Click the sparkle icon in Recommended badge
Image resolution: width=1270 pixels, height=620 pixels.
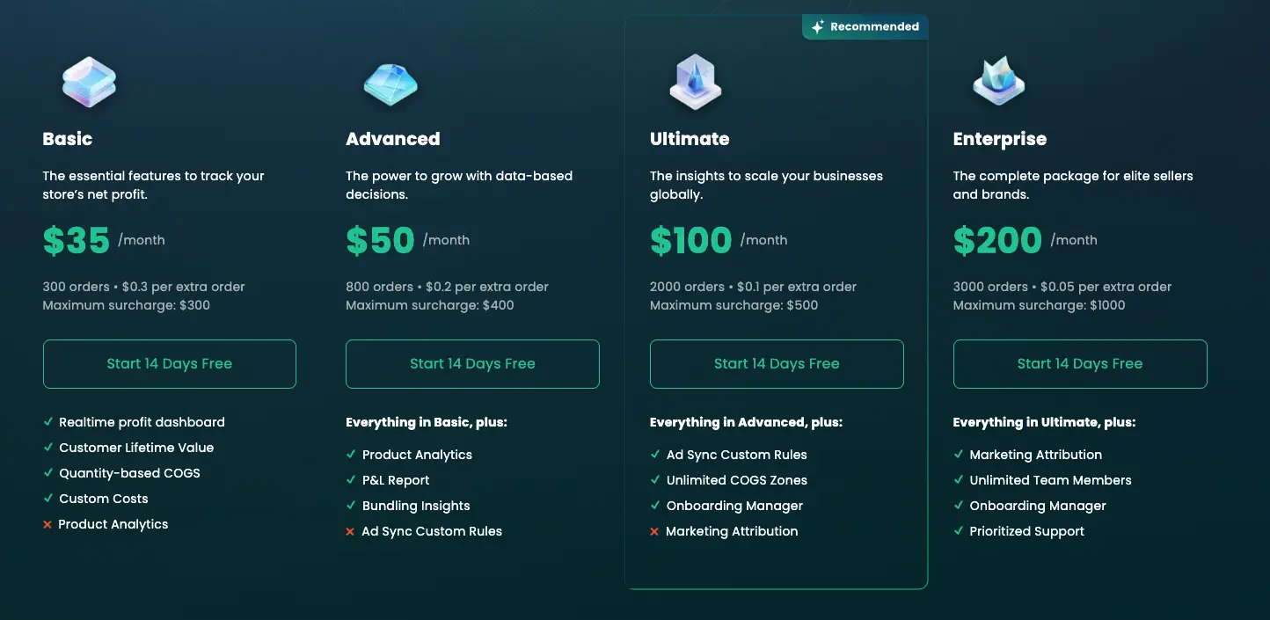(817, 27)
